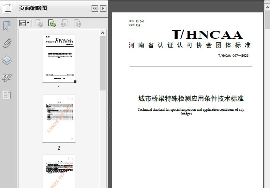Open the Attachments paperclip panel
Screen dimensions: 270x188
pyautogui.click(x=7, y=43)
